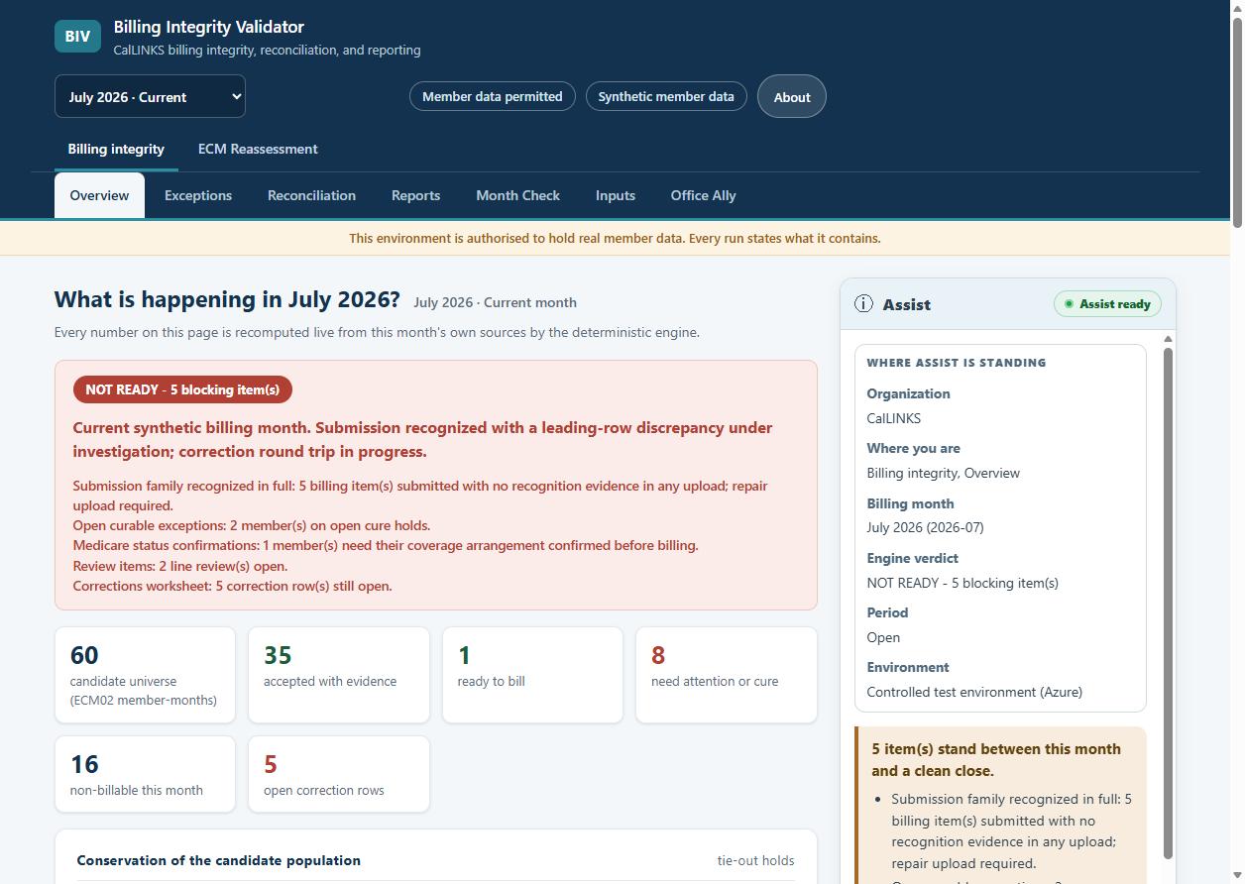Click 'Open curable exceptions' blocking line
This screenshot has height=884, width=1245.
point(252,525)
